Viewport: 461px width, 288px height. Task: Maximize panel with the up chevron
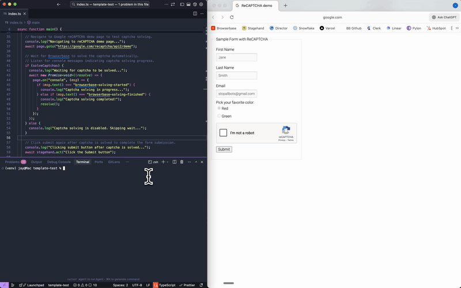(x=195, y=162)
